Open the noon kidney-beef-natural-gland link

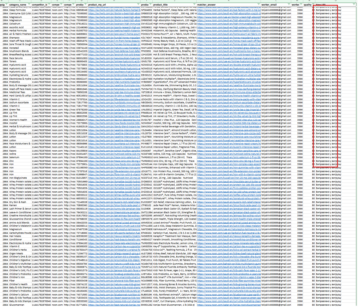229,254
